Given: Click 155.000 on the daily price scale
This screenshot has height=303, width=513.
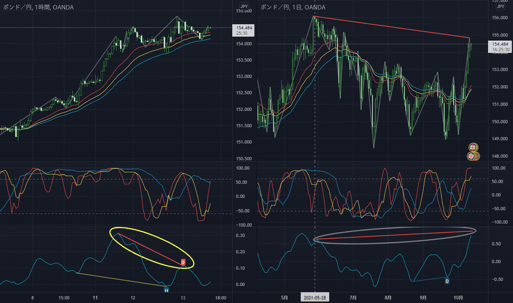Looking at the screenshot, I should click(500, 35).
